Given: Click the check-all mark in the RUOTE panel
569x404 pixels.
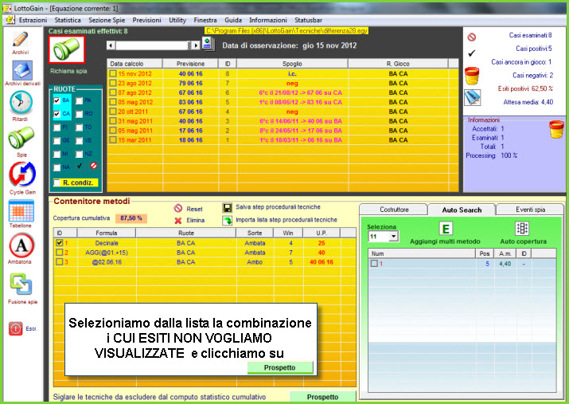Looking at the screenshot, I should pos(80,166).
